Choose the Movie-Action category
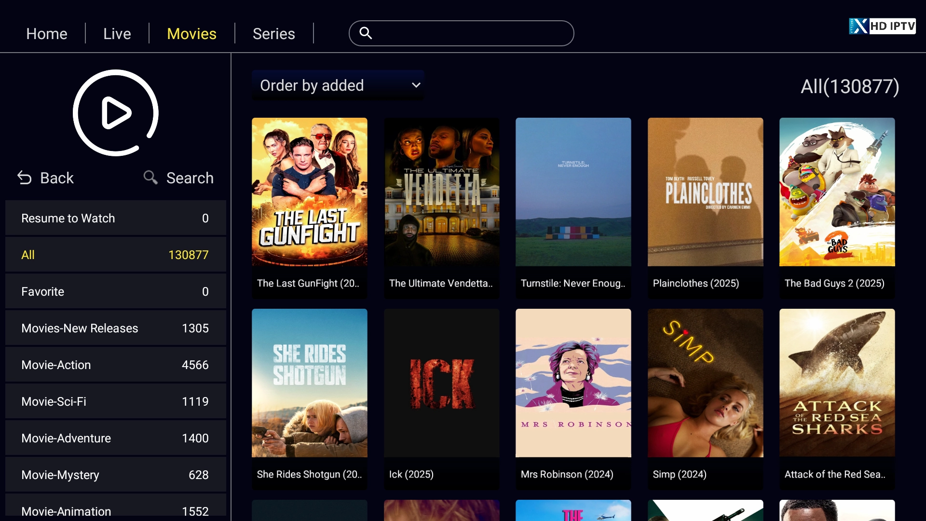 coord(116,365)
